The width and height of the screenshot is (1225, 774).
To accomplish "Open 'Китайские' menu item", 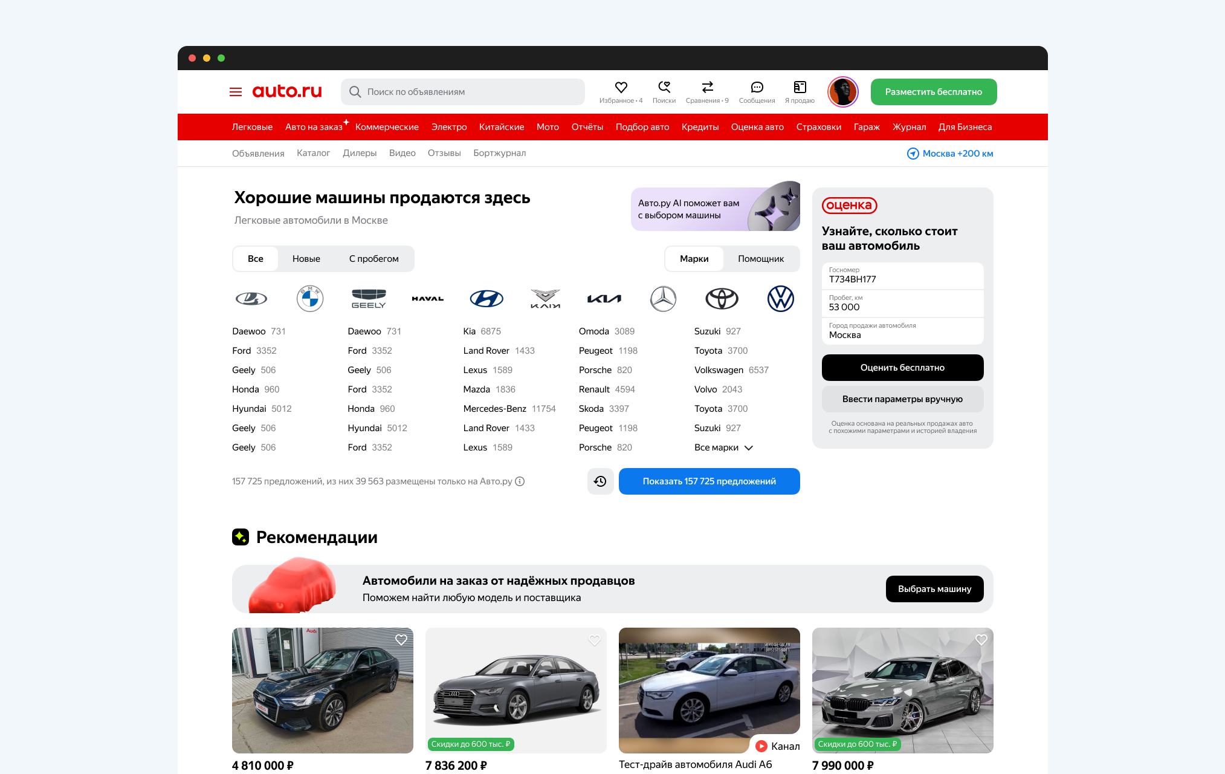I will coord(502,127).
